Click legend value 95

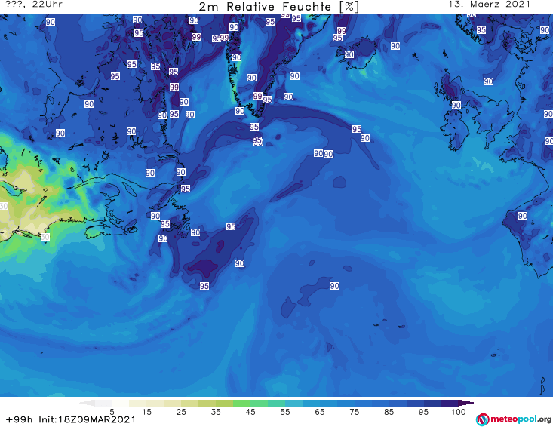click(423, 412)
